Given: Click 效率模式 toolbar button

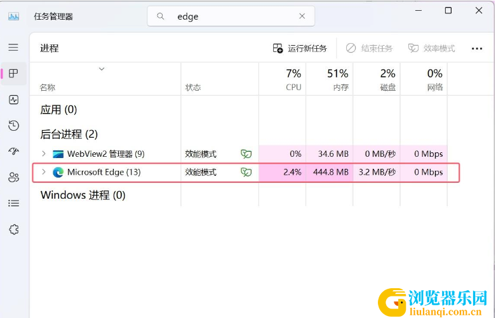Looking at the screenshot, I should pos(431,48).
